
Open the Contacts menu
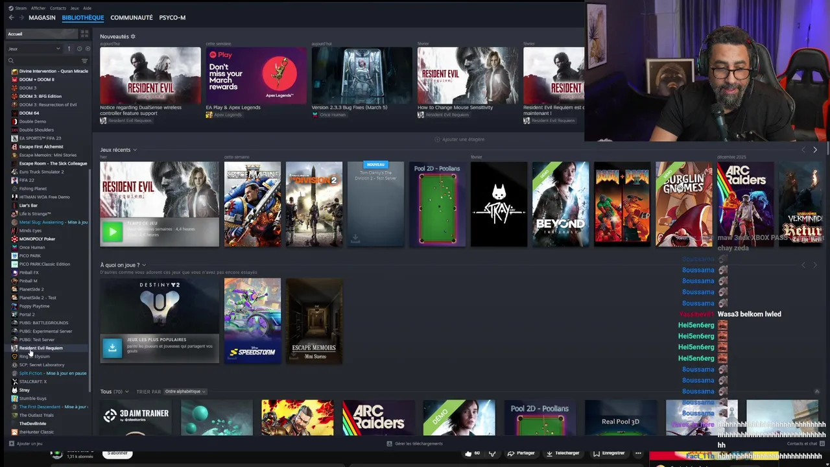coord(58,8)
